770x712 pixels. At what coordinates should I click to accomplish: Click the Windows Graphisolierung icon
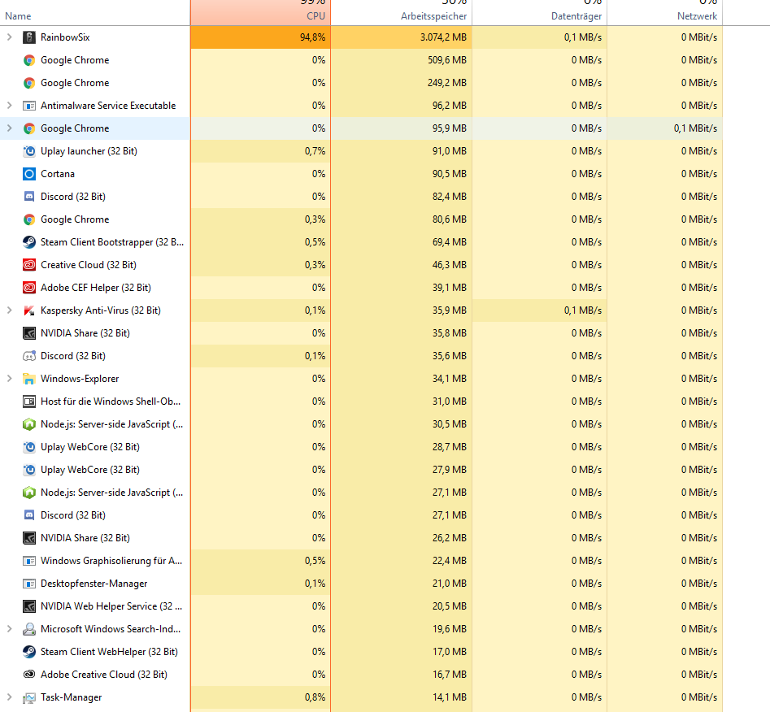pos(29,561)
